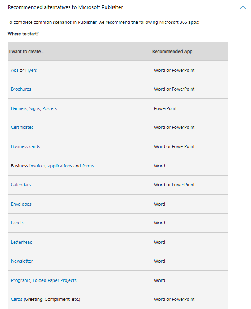
Task: Click 'Word' in the Business invoices row
Action: click(x=159, y=166)
